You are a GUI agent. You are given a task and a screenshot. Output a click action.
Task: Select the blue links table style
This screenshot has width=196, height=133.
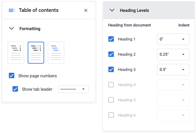[x=56, y=52]
